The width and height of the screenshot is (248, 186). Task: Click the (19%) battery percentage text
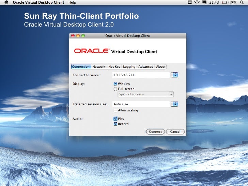[x=232, y=2]
